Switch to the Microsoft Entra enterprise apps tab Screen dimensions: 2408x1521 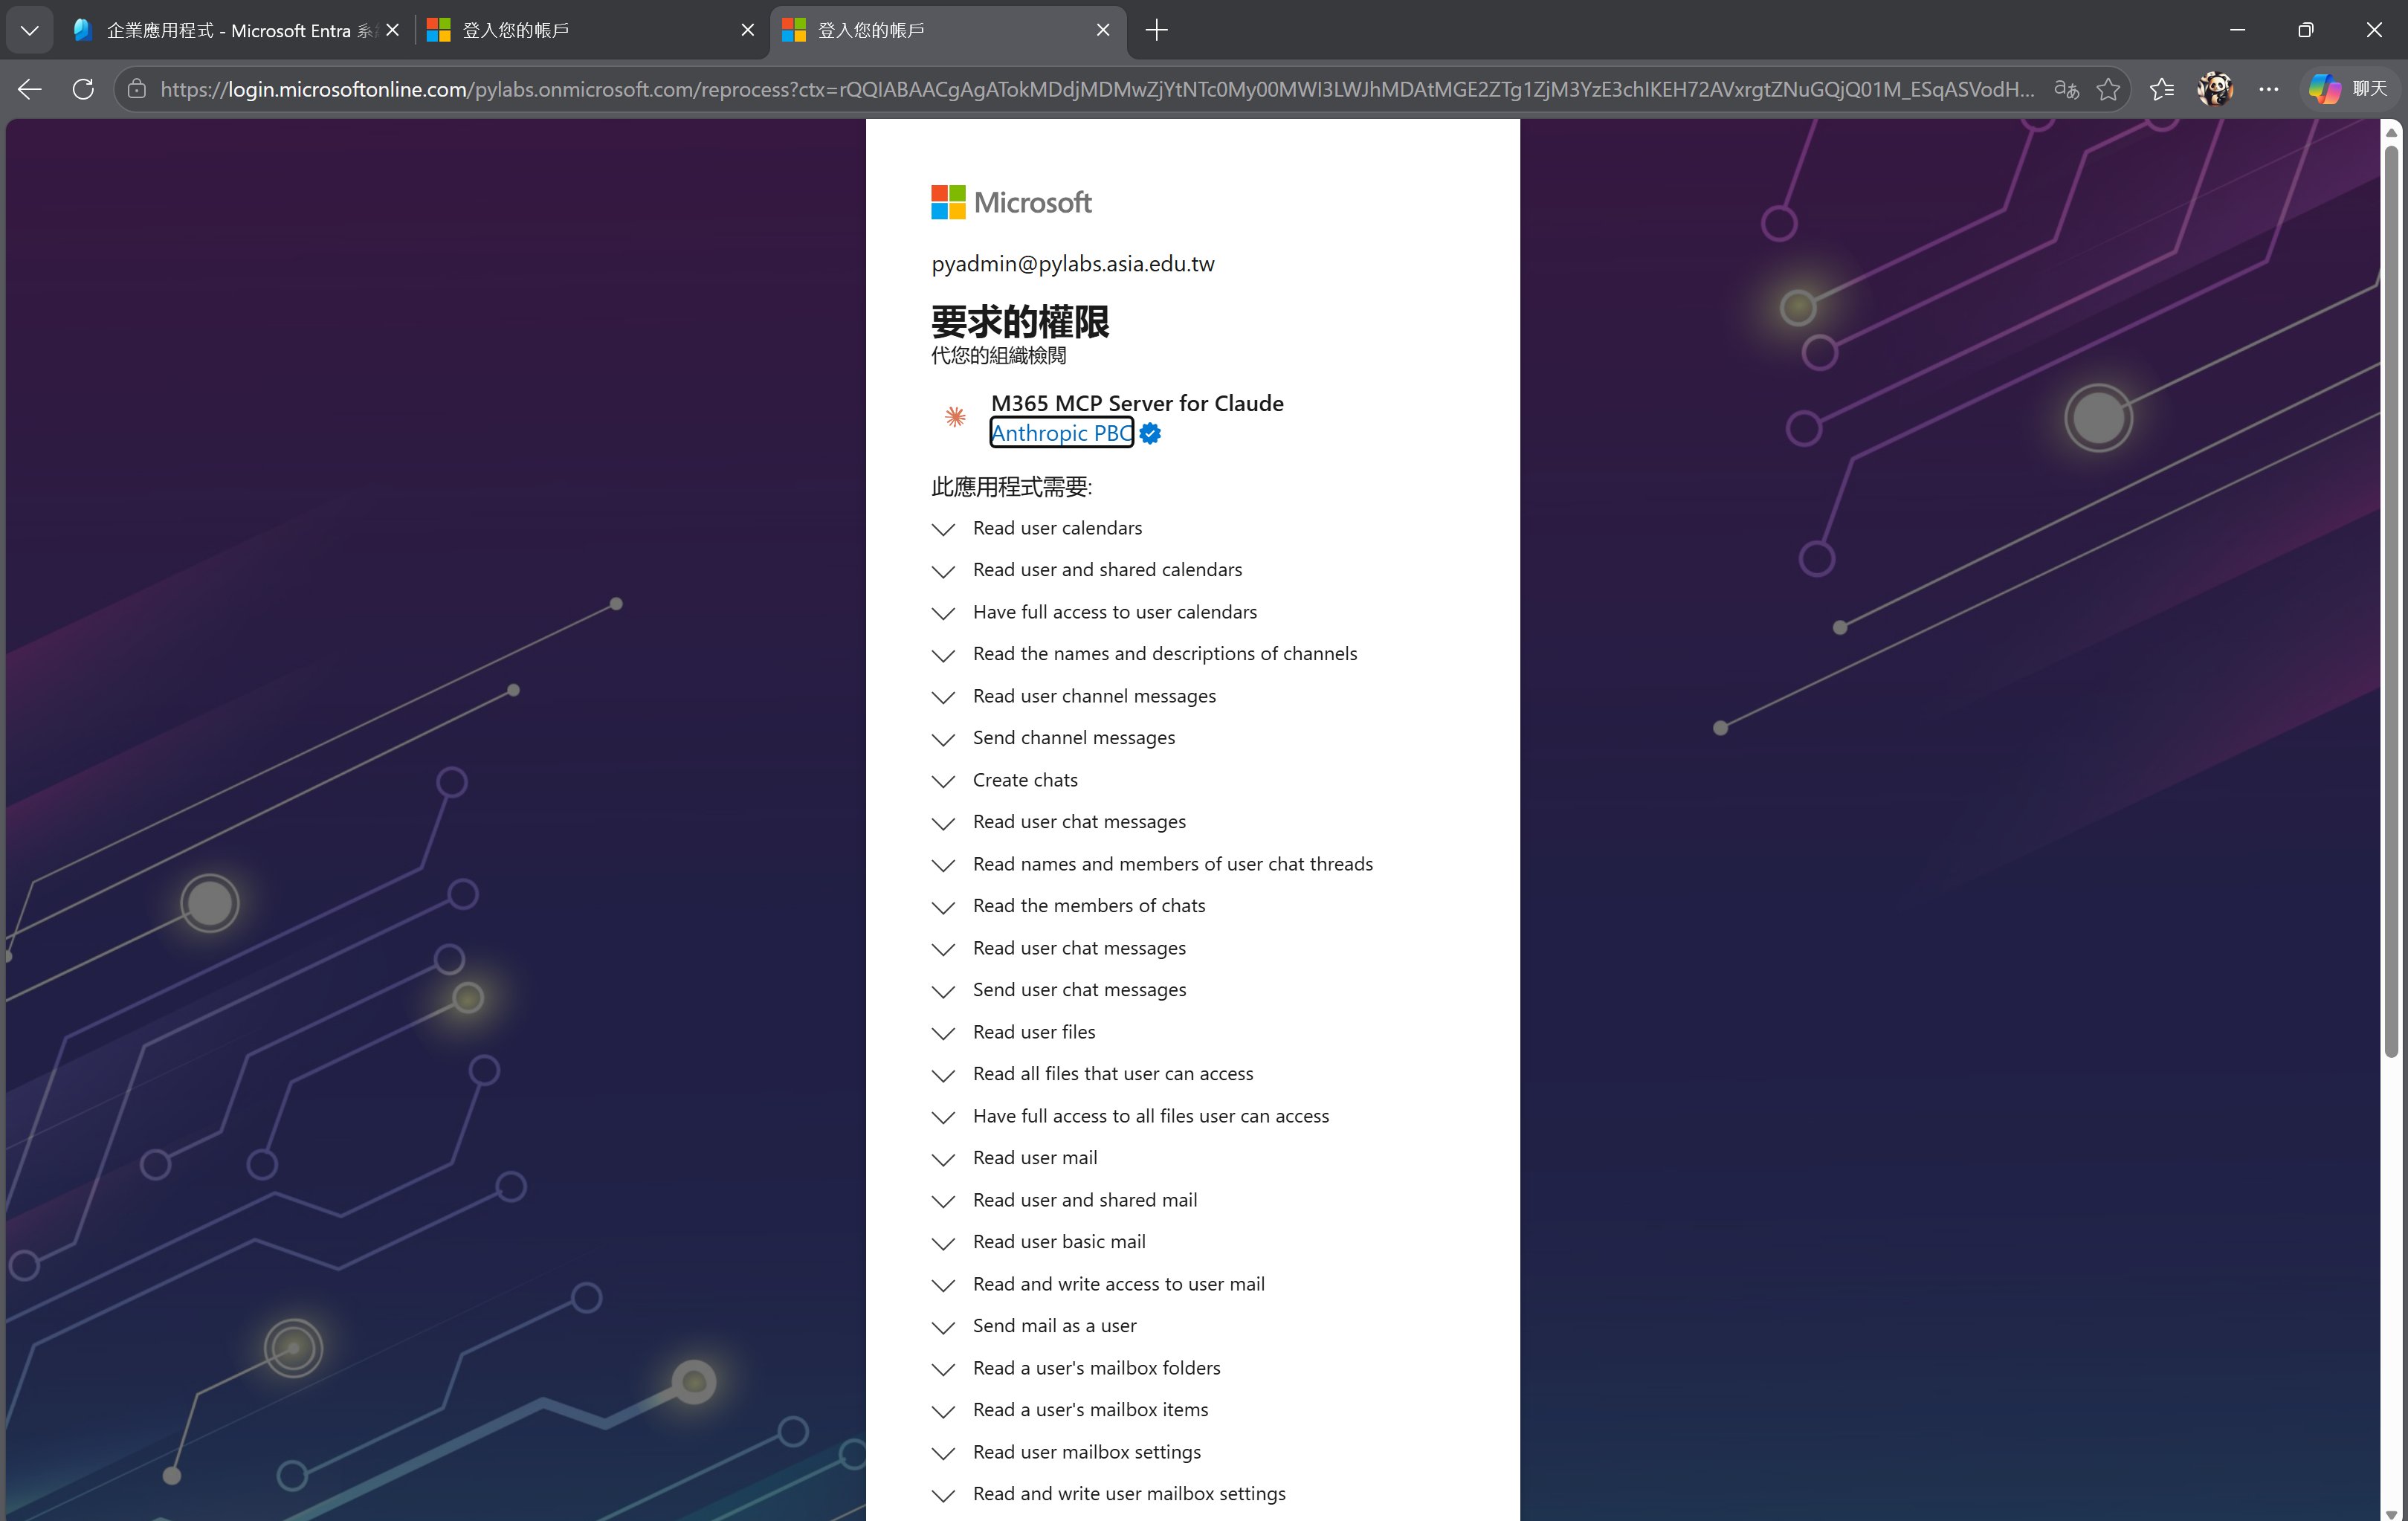(237, 30)
